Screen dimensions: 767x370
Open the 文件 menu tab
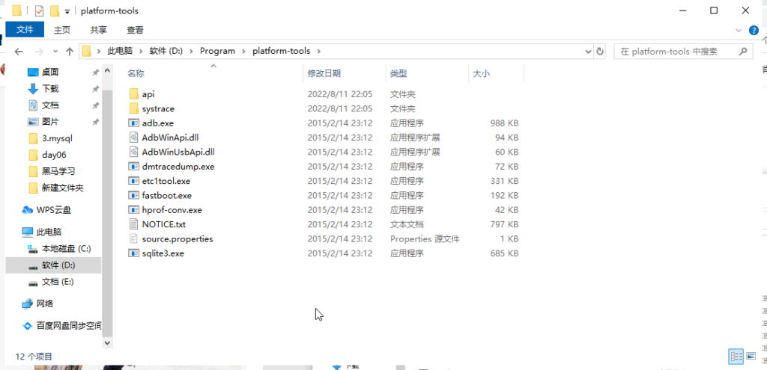tap(25, 30)
